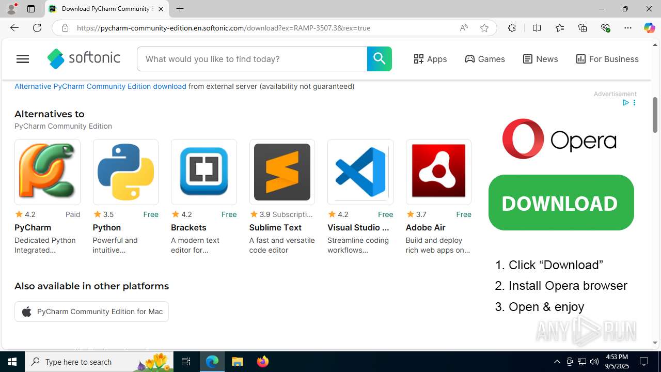Click the PyCharm title link

[x=33, y=227]
